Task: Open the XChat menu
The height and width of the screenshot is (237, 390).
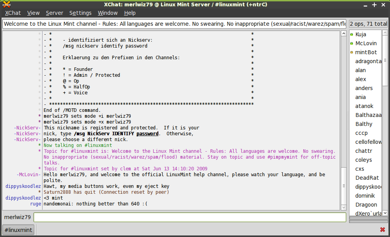Action: [13, 13]
